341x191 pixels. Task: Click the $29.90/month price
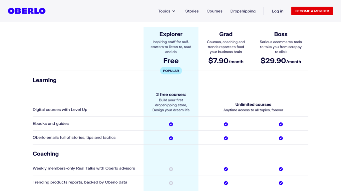[281, 61]
